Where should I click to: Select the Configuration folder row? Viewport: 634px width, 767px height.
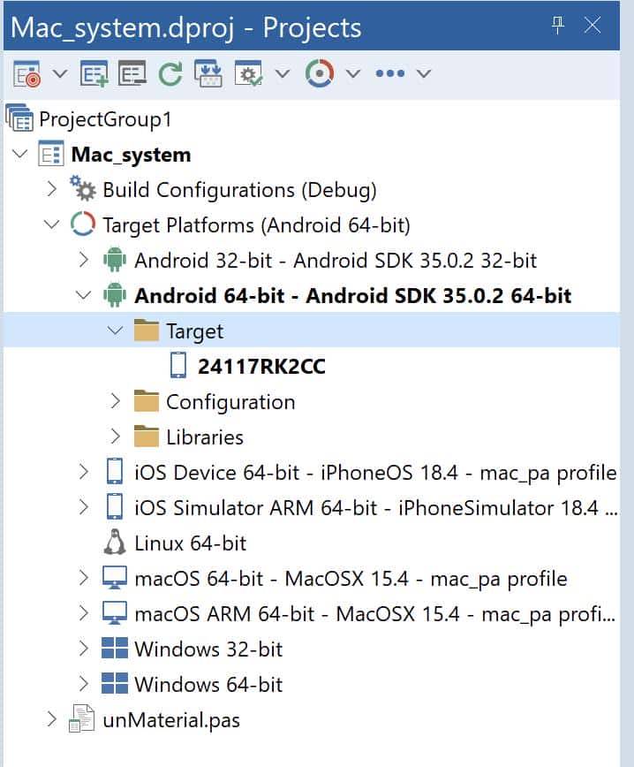[x=230, y=402]
